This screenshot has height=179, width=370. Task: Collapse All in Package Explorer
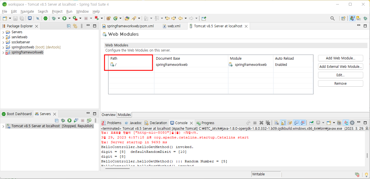tap(69, 26)
